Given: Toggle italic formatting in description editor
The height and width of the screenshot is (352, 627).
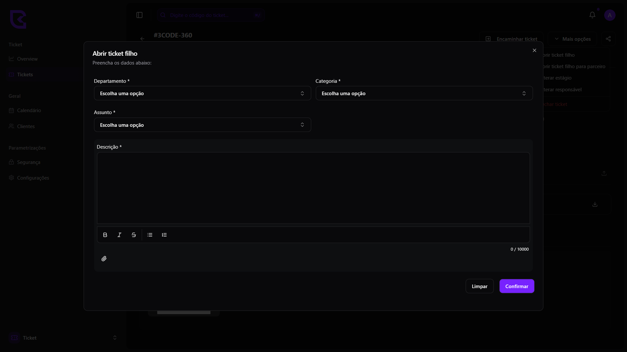Looking at the screenshot, I should point(120,235).
